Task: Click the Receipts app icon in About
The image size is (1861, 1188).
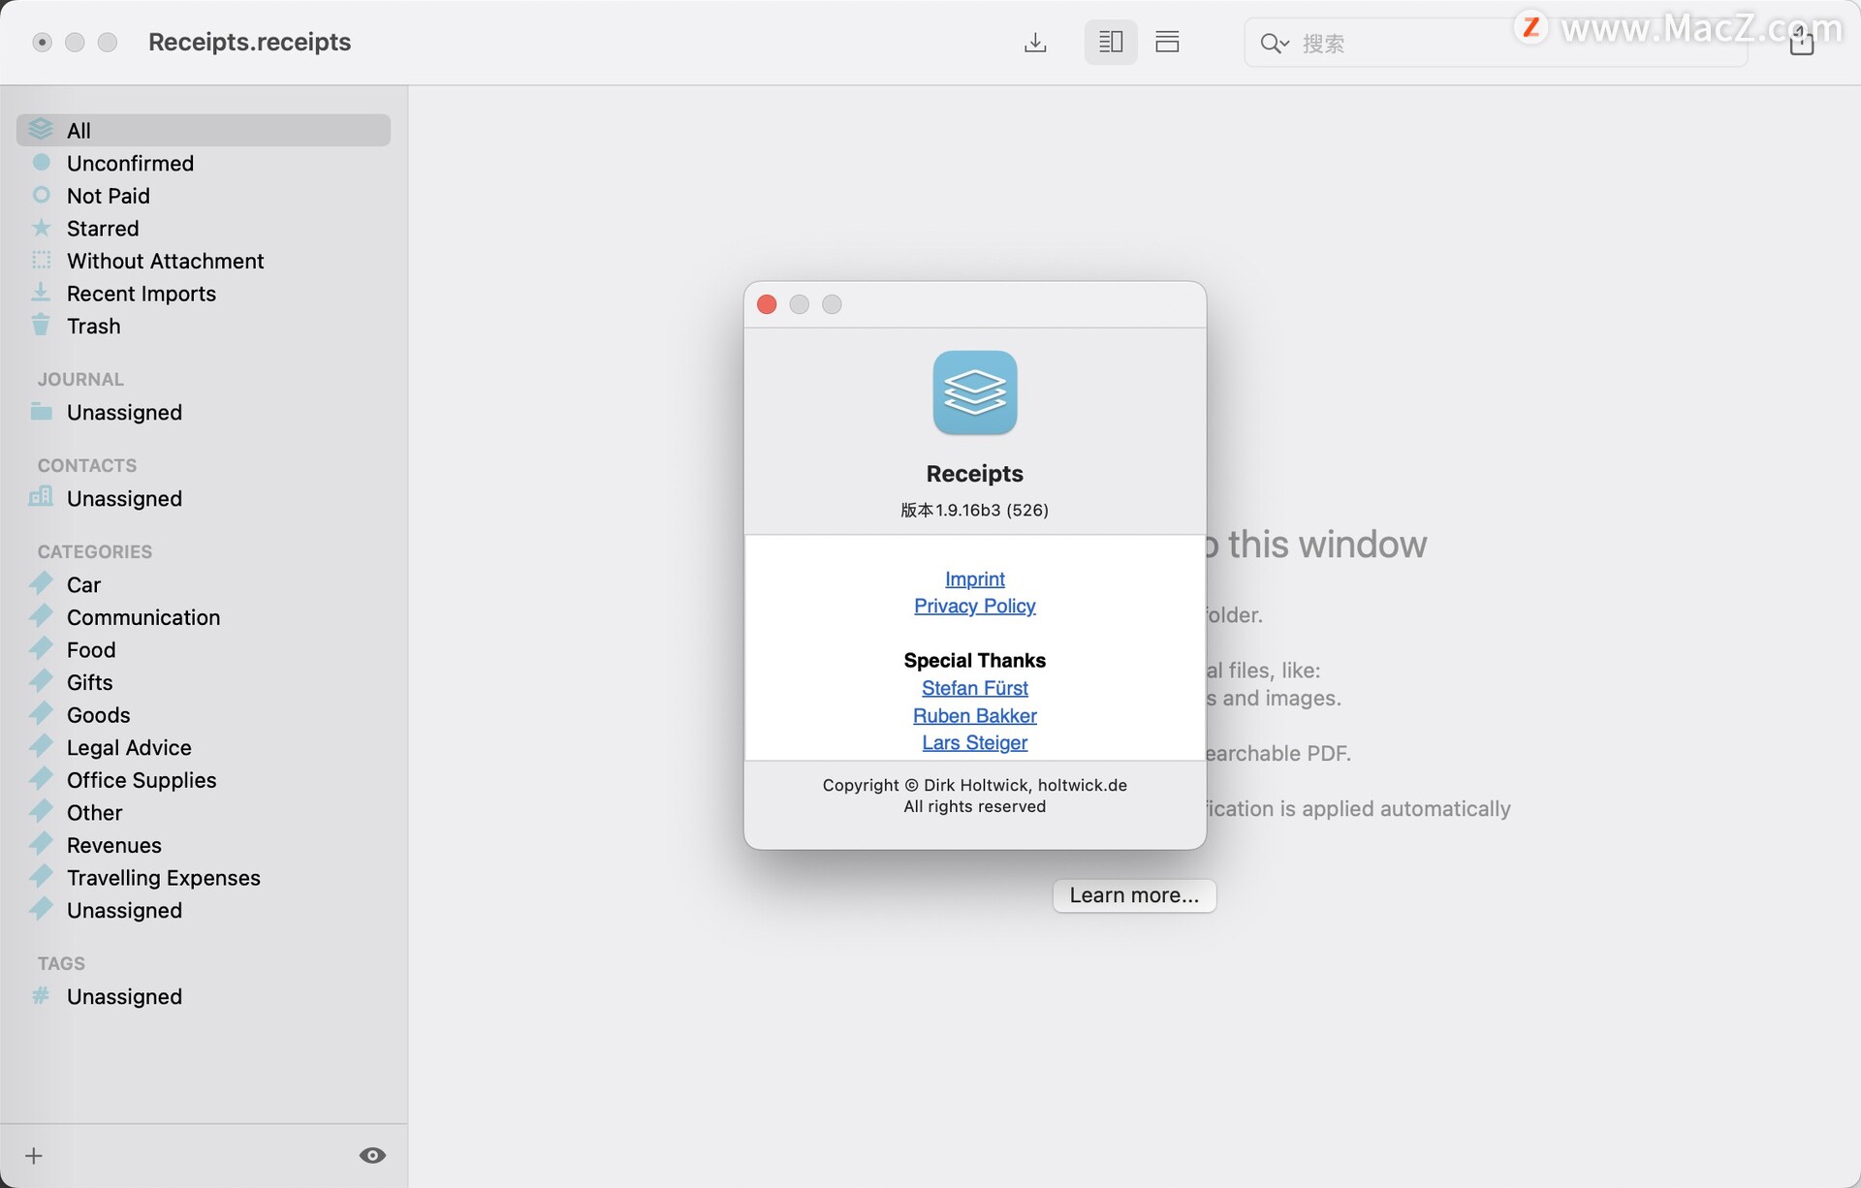Action: [975, 392]
